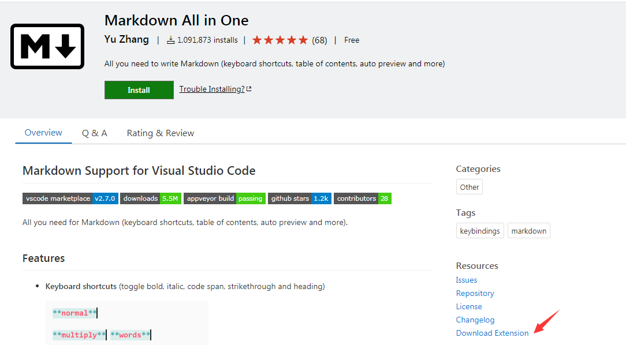The height and width of the screenshot is (345, 626).
Task: Switch to the Q & A tab
Action: [95, 133]
